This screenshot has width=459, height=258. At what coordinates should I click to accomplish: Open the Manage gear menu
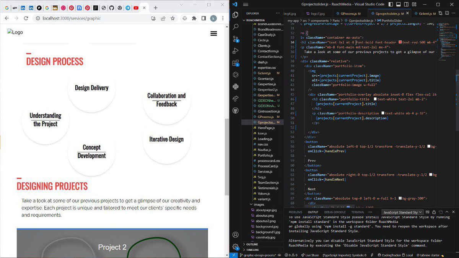pyautogui.click(x=235, y=247)
